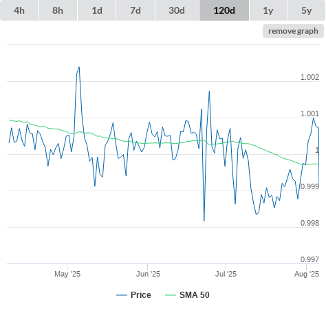Select the 30d range tab
Image resolution: width=326 pixels, height=313 pixels.
tap(177, 10)
